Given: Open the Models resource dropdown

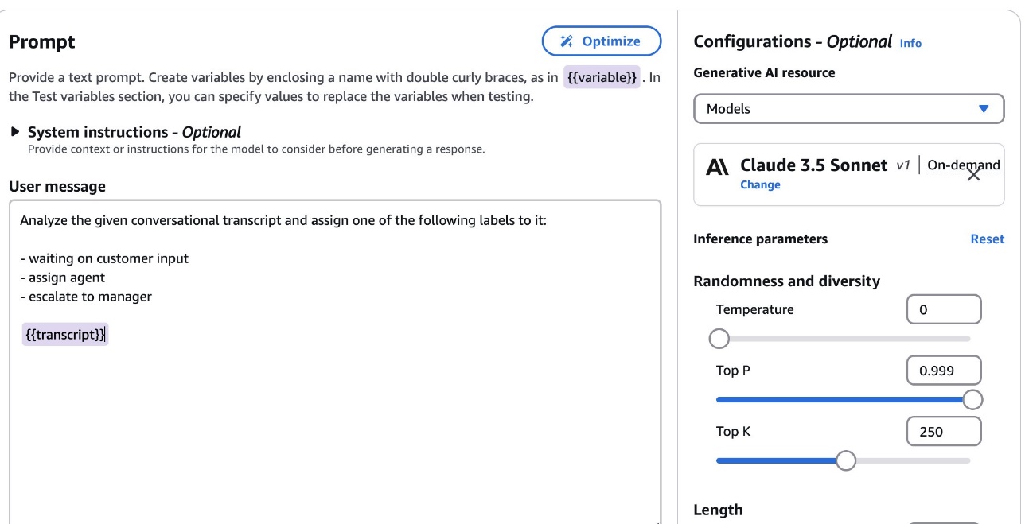Looking at the screenshot, I should point(849,109).
